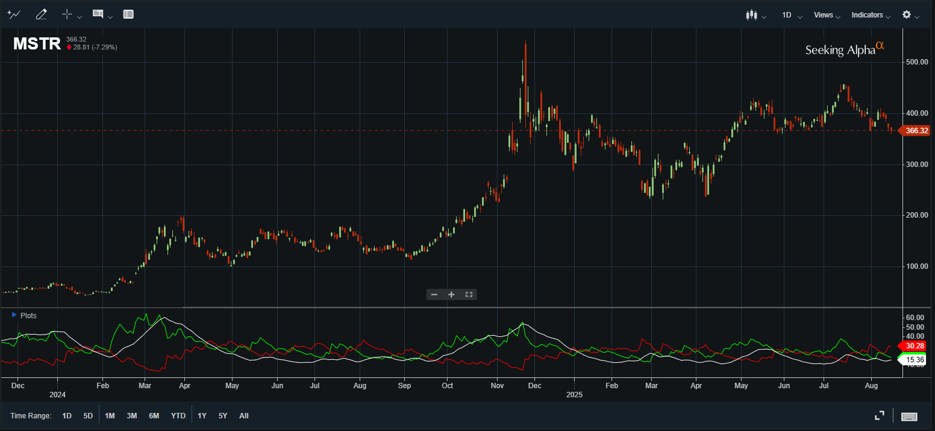Open the keyboard shortcuts icon

click(909, 416)
